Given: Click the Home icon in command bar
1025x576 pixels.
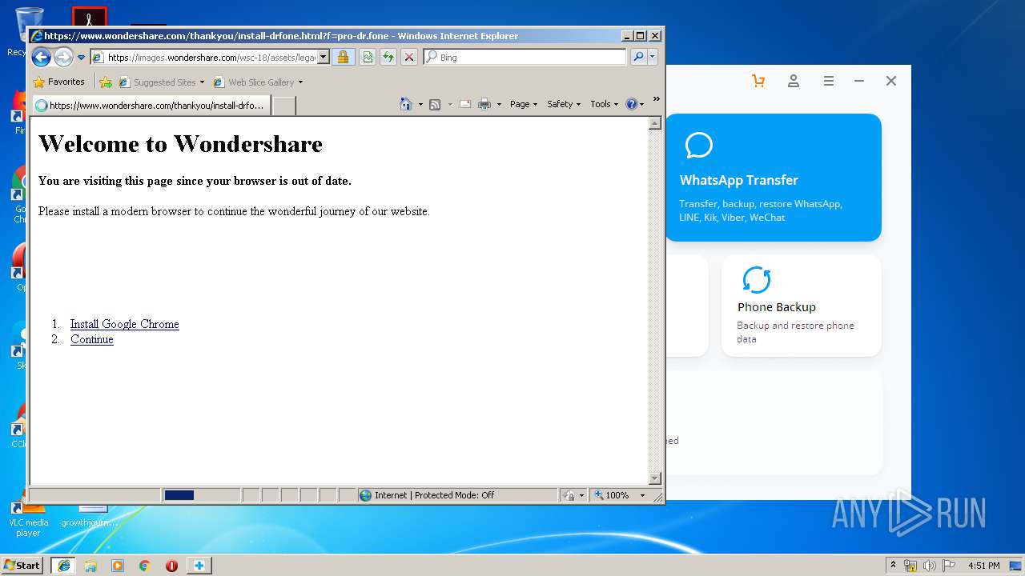Looking at the screenshot, I should pos(406,104).
